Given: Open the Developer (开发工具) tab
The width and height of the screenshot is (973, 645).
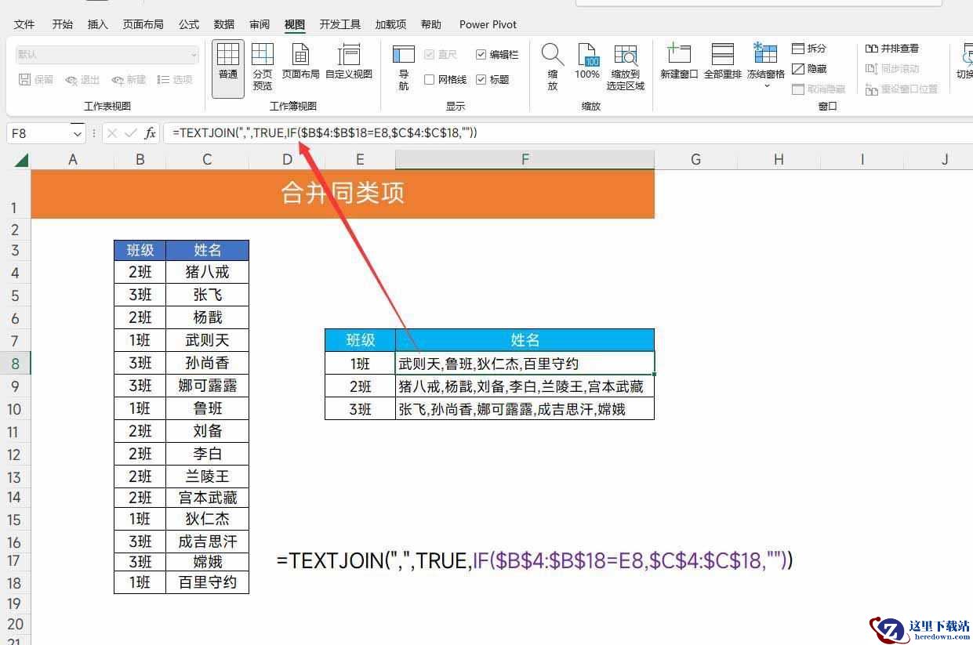Looking at the screenshot, I should tap(340, 24).
